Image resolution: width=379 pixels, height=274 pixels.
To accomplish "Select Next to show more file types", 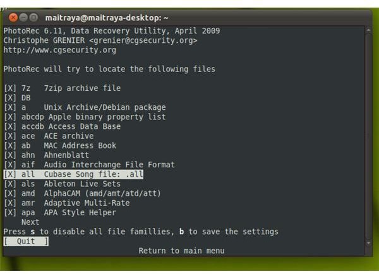I will point(30,222).
